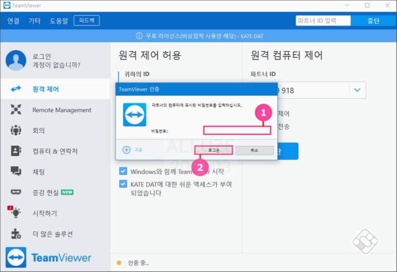Click the 로그인 link
This screenshot has width=397, height=272.
point(42,56)
